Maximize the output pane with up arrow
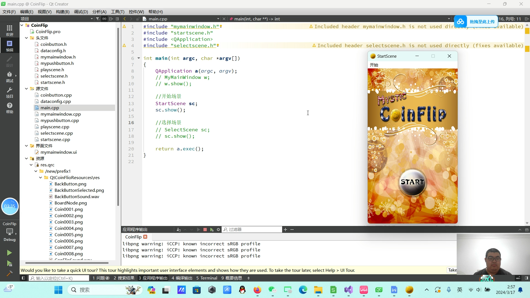The width and height of the screenshot is (530, 298). point(520,230)
